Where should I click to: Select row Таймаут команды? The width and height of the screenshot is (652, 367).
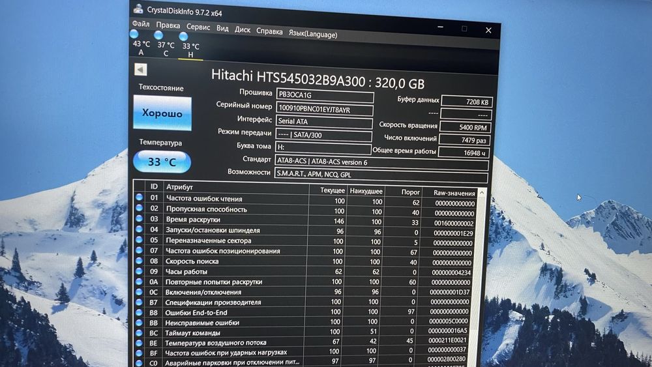click(303, 332)
